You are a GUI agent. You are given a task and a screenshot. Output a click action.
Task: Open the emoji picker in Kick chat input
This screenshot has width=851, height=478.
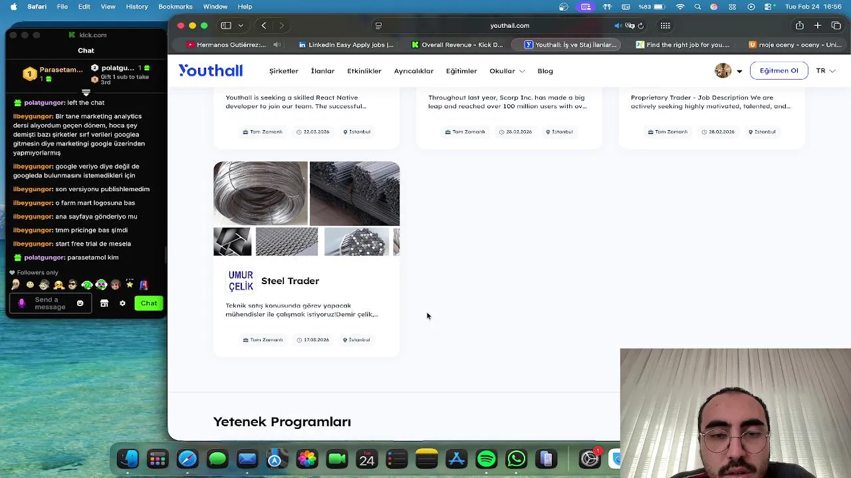point(80,303)
